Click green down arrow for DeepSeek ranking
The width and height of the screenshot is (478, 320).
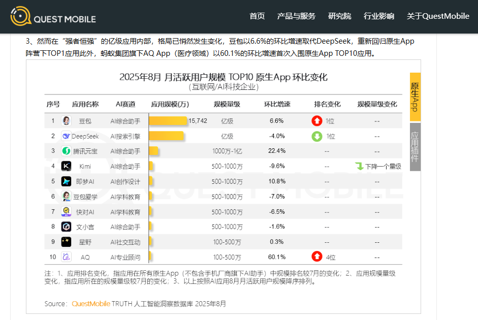pos(317,136)
